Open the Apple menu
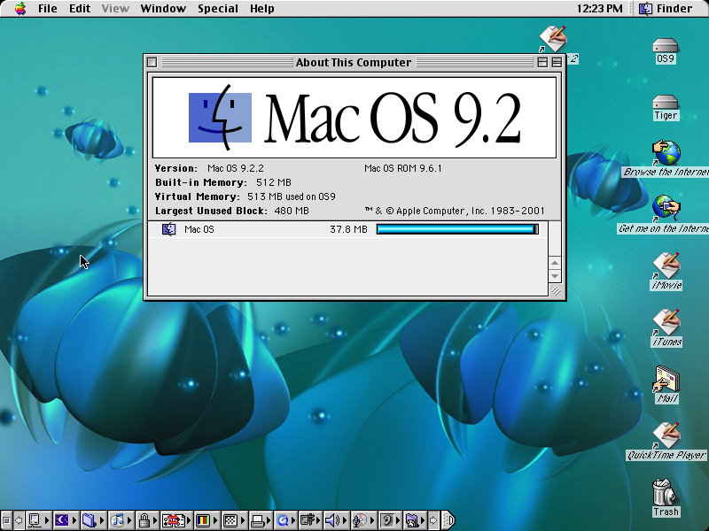Image resolution: width=709 pixels, height=531 pixels. pos(20,9)
